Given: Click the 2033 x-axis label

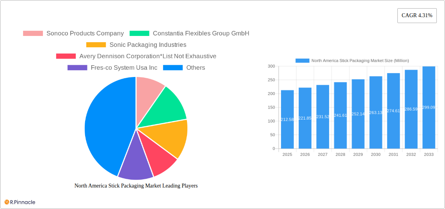Looking at the screenshot, I should 429,155.
